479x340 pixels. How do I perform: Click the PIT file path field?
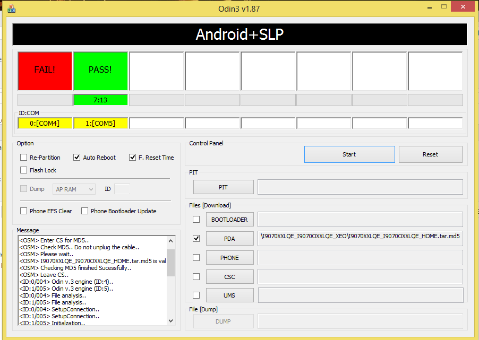pos(360,187)
